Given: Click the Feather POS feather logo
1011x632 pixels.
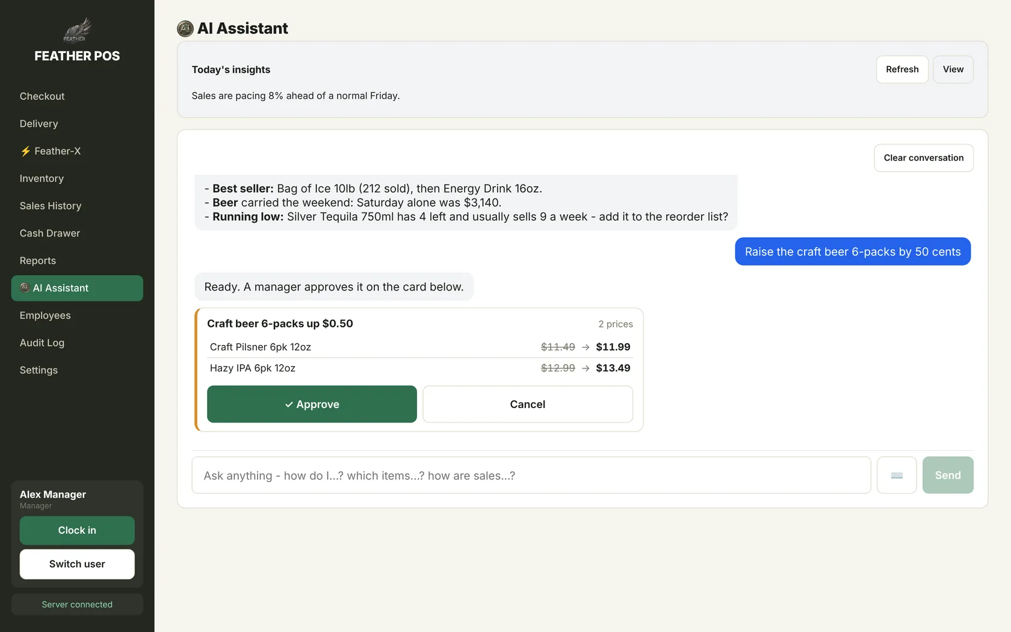Looking at the screenshot, I should (77, 30).
